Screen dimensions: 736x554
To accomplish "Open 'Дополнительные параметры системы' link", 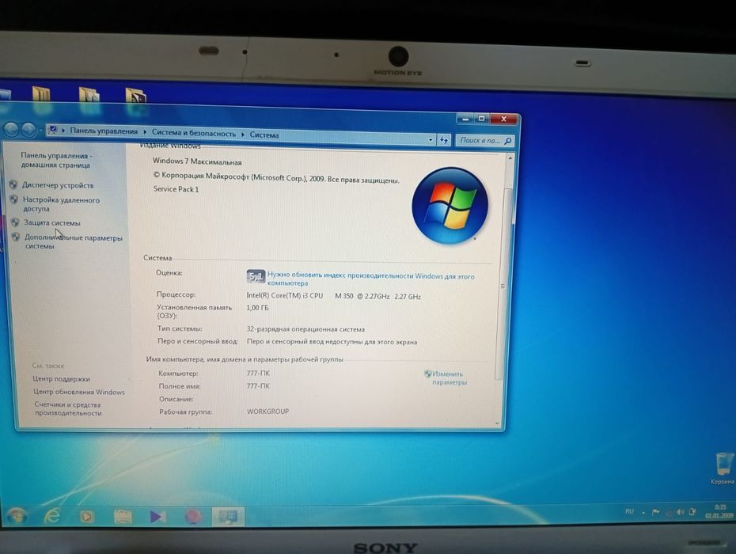I will click(x=74, y=242).
